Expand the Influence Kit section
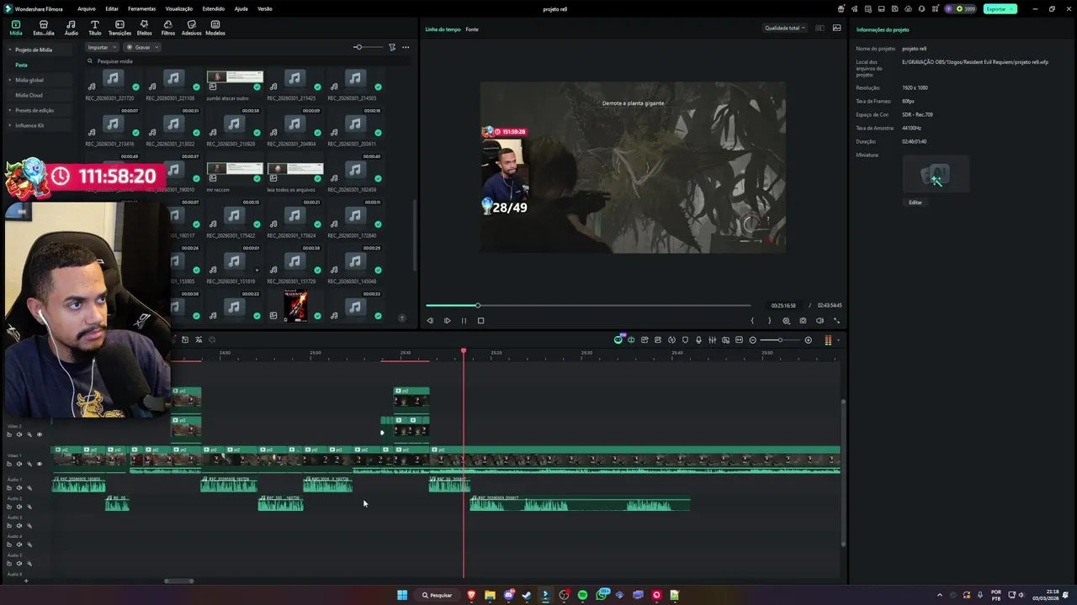The image size is (1077, 605). 10,125
